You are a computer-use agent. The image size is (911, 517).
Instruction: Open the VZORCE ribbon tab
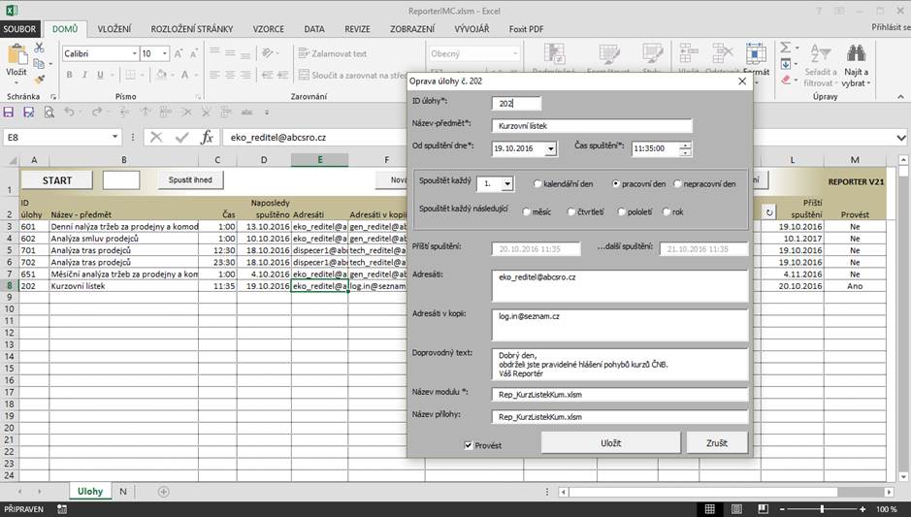point(269,29)
